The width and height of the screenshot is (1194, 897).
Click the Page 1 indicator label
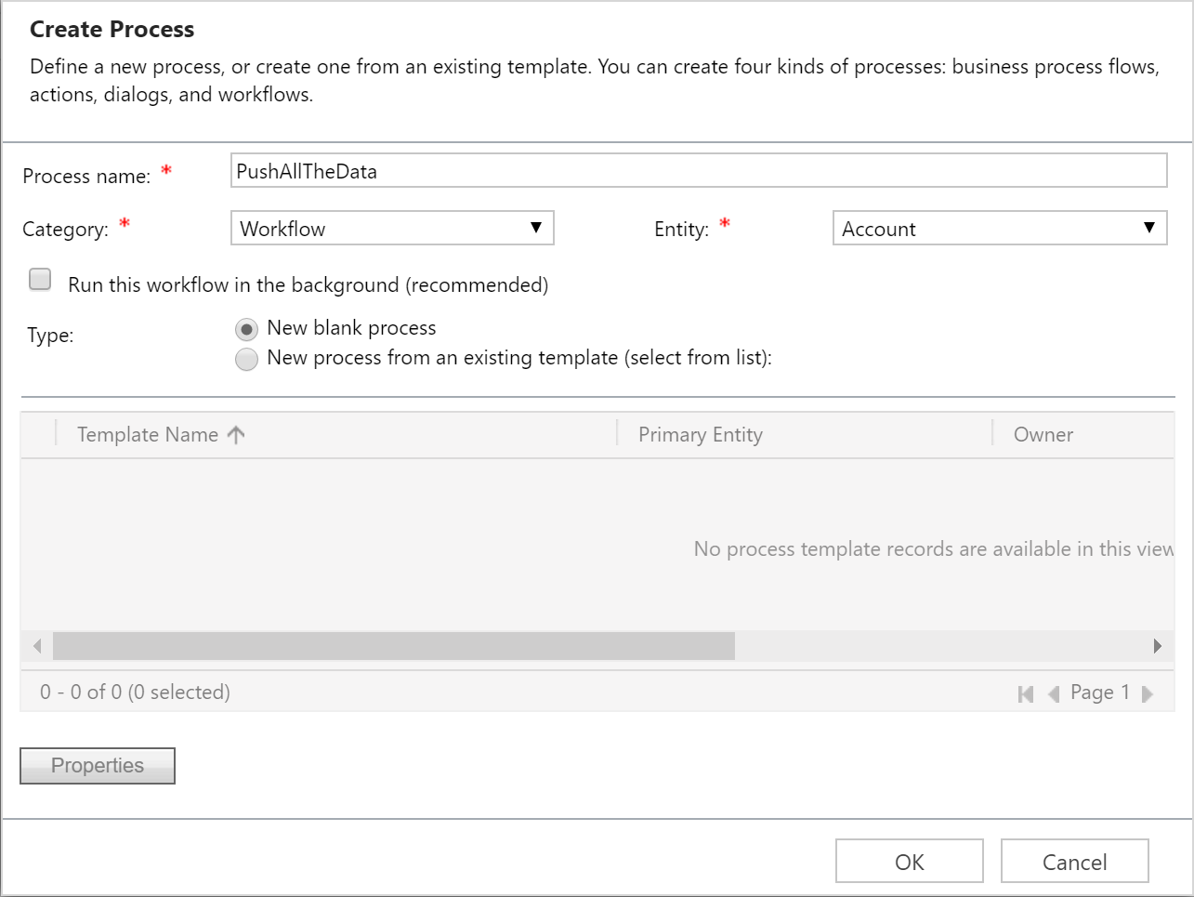tap(1099, 693)
